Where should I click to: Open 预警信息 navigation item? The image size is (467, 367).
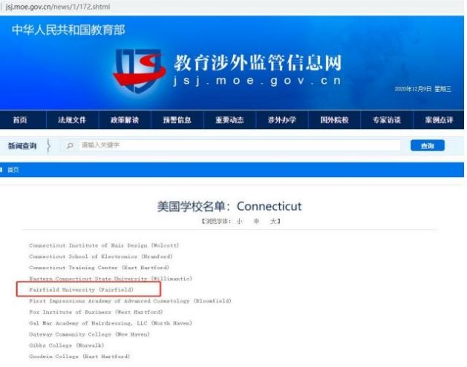click(x=177, y=120)
